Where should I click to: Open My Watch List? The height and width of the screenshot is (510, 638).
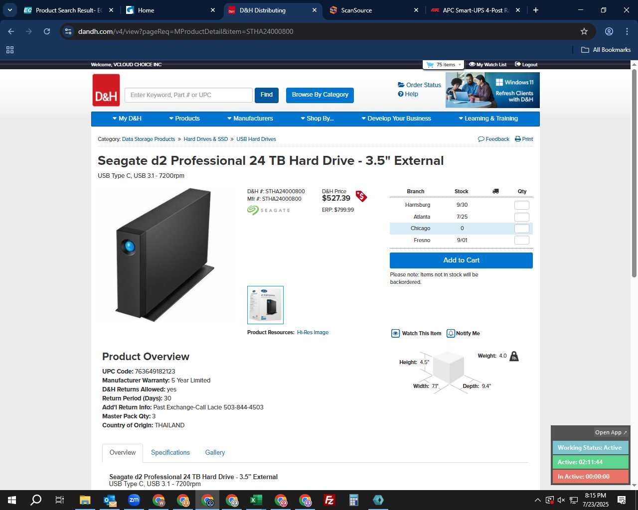click(487, 65)
